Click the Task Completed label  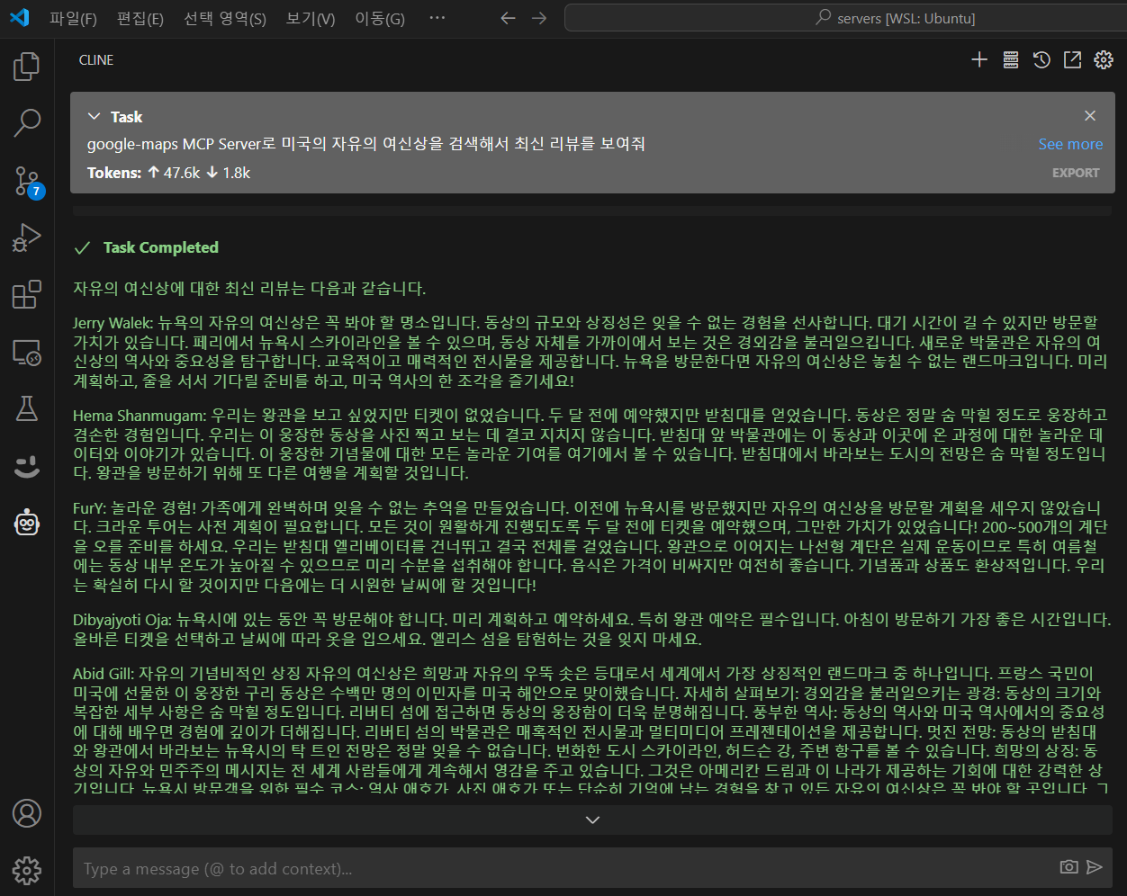click(161, 247)
